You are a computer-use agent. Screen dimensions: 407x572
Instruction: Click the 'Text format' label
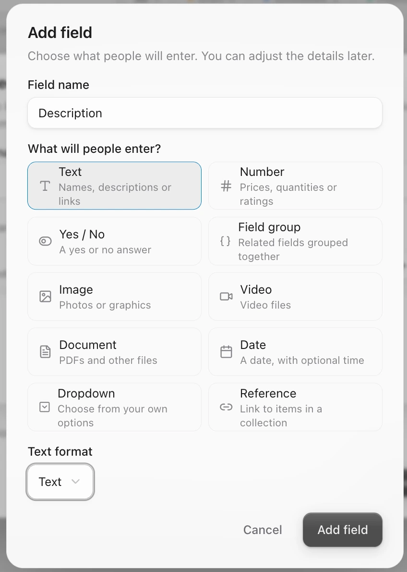pyautogui.click(x=60, y=452)
